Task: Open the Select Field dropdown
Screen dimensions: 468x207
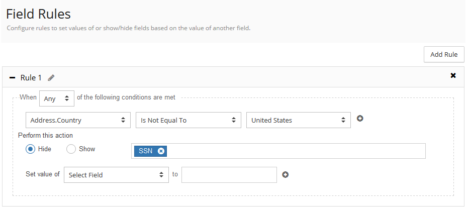Action: (116, 175)
